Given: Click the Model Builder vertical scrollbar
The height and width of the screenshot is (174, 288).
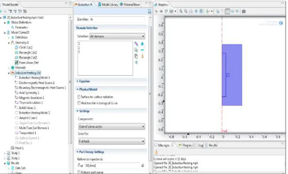Looking at the screenshot, I should [x=70, y=82].
